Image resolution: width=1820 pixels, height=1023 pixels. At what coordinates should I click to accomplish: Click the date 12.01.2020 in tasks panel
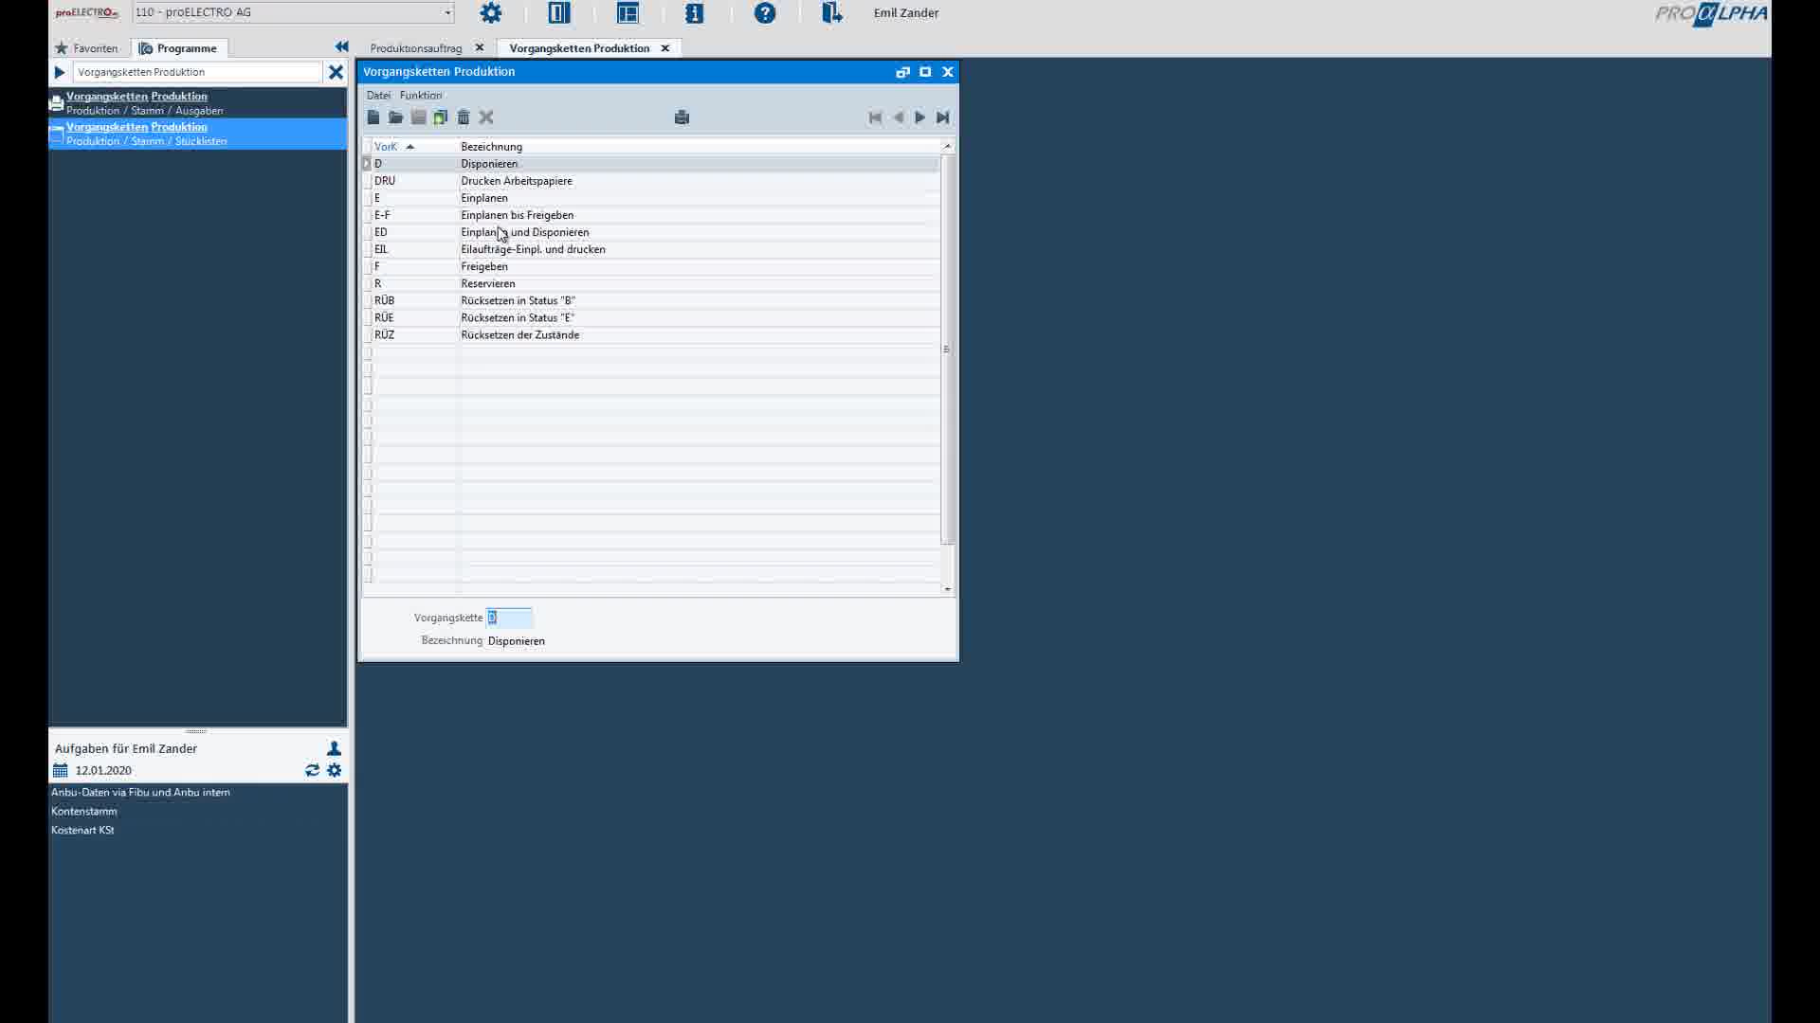[x=103, y=771]
